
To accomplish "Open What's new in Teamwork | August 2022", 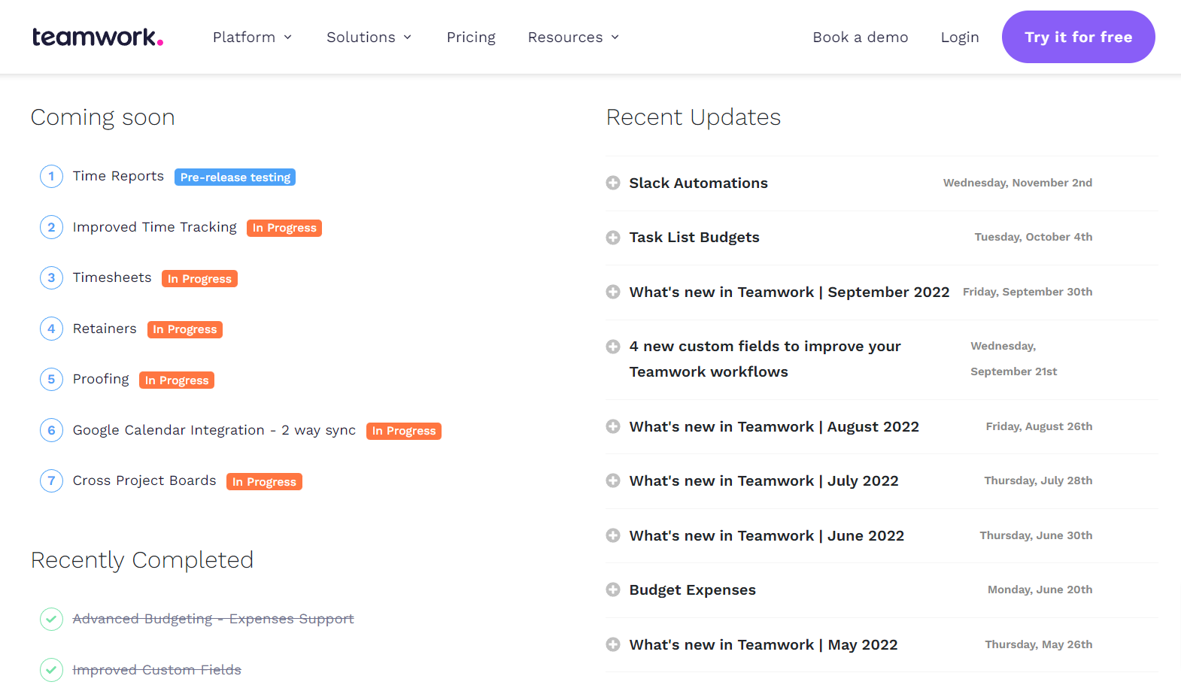I will [774, 426].
